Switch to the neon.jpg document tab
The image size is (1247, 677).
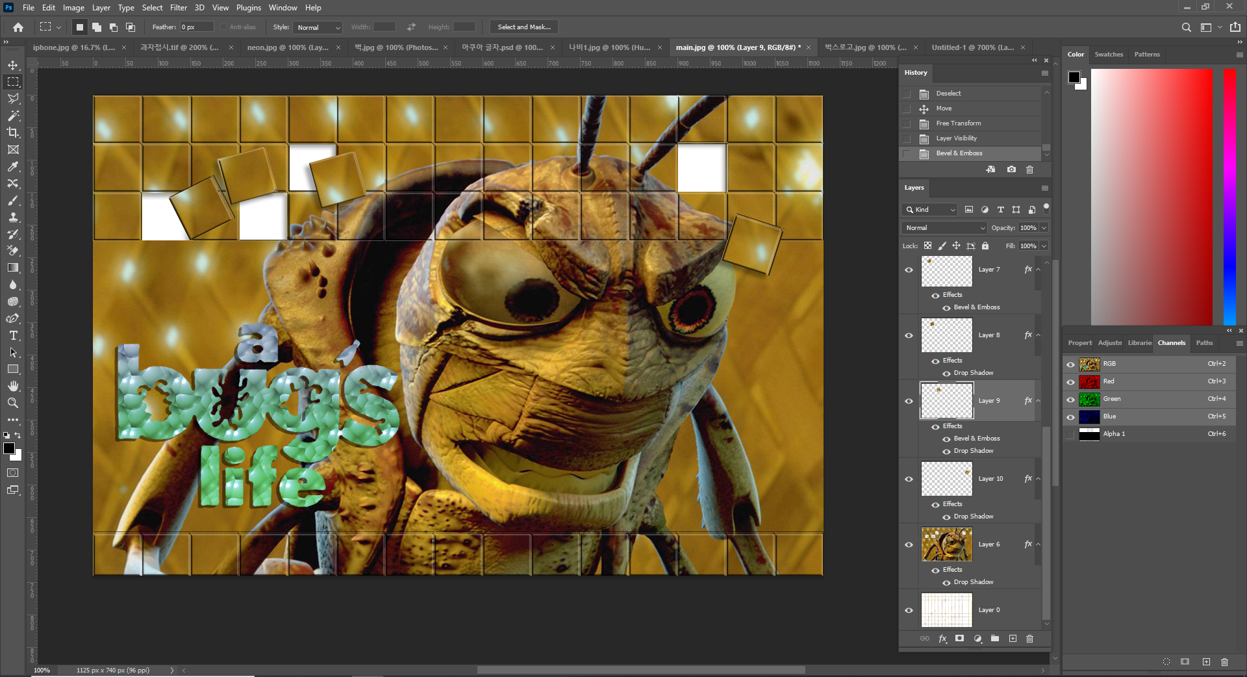pyautogui.click(x=288, y=47)
